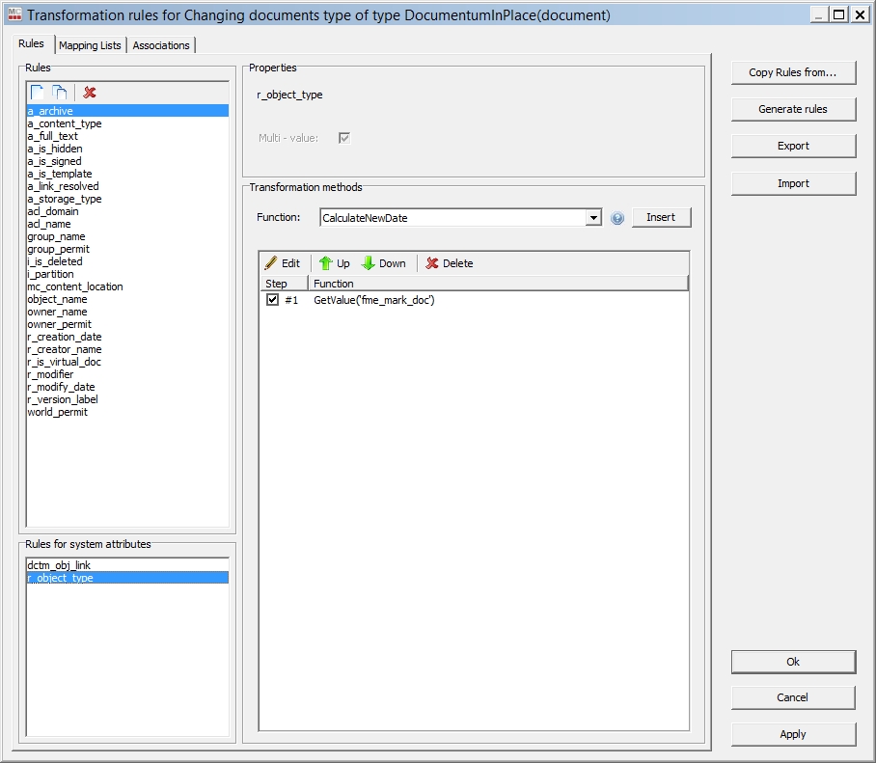Move the step up with green arrow
This screenshot has height=763, width=876.
click(335, 263)
